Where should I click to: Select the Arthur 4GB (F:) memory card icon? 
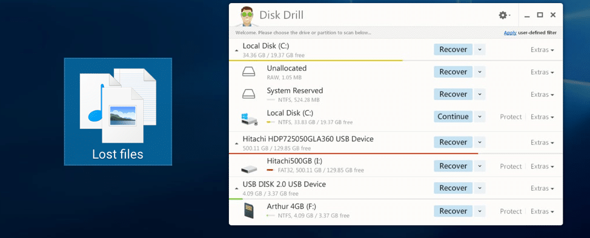point(249,211)
